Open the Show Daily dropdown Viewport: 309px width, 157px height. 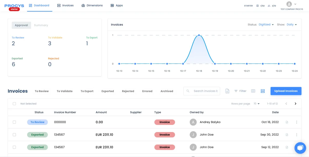click(x=292, y=25)
